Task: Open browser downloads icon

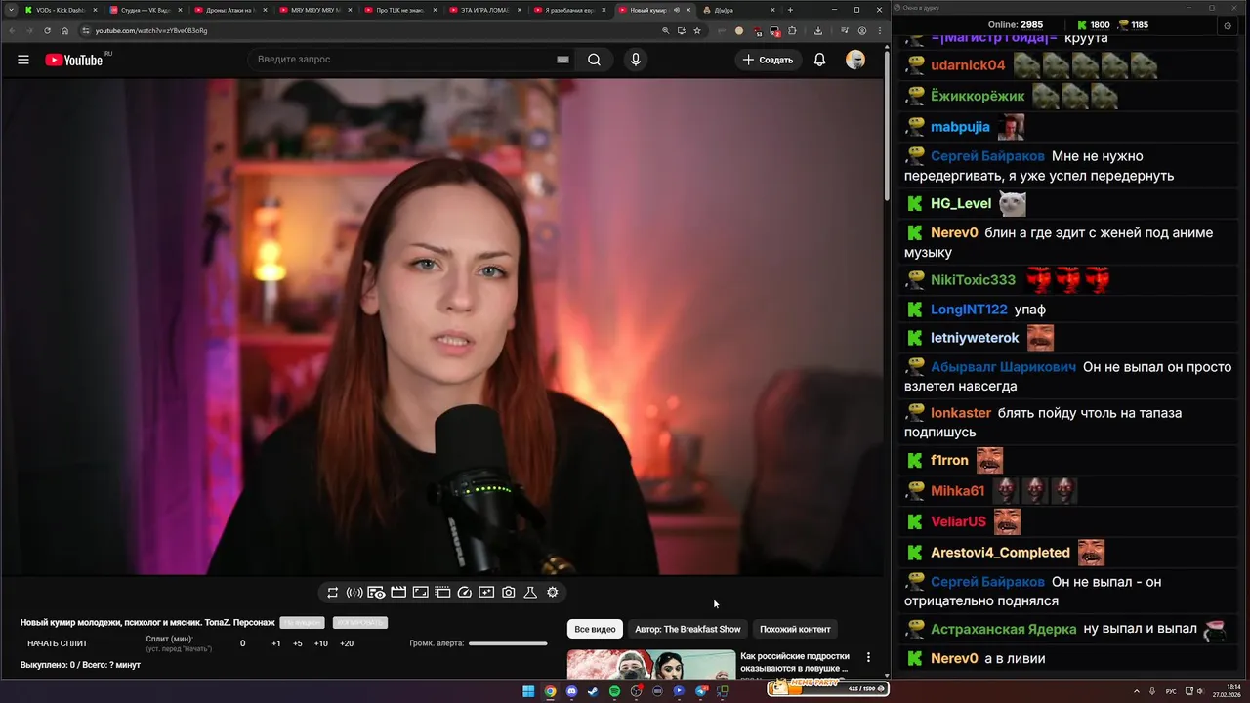Action: [x=818, y=30]
